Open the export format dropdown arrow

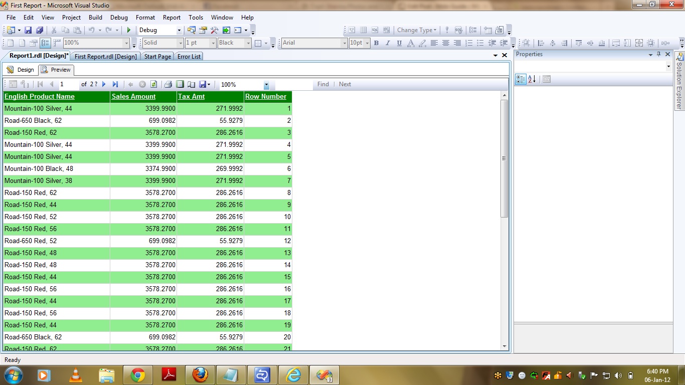pyautogui.click(x=209, y=85)
